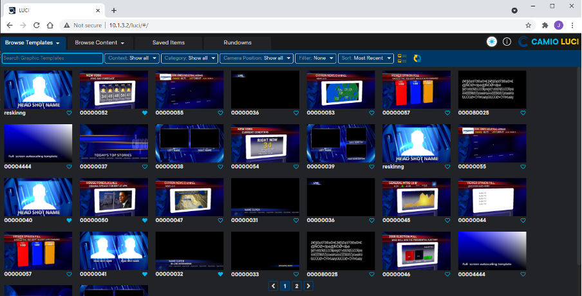This screenshot has width=582, height=296.
Task: Go to page 2 of templates
Action: (x=297, y=286)
